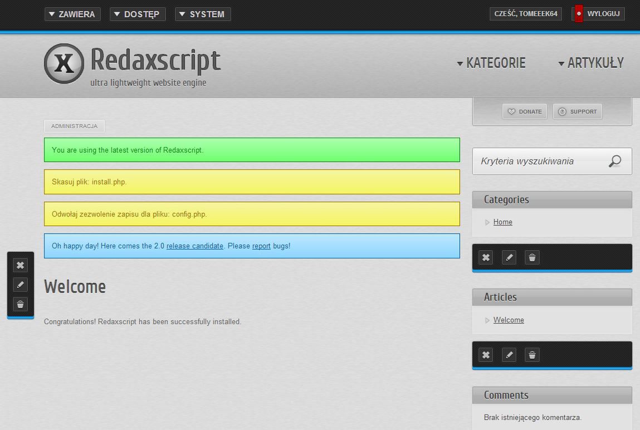Click the delete trash icon beside Welcome article
The height and width of the screenshot is (430, 640).
click(21, 304)
